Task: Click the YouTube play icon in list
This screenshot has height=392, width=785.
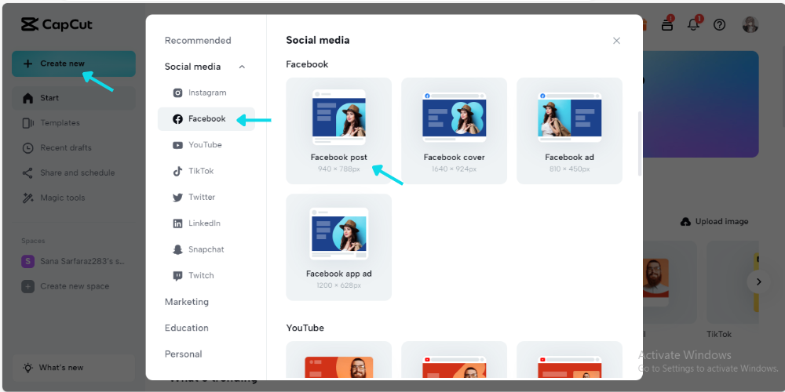Action: click(x=177, y=145)
